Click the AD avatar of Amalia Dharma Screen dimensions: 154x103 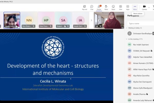pyautogui.click(x=130, y=94)
